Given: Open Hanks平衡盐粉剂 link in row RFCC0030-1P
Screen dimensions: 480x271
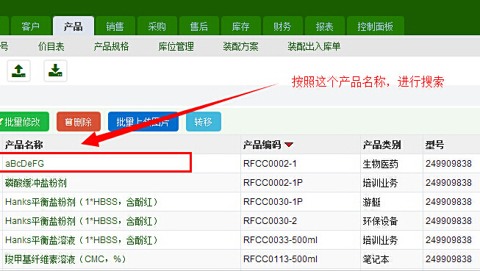Looking at the screenshot, I should point(81,202).
